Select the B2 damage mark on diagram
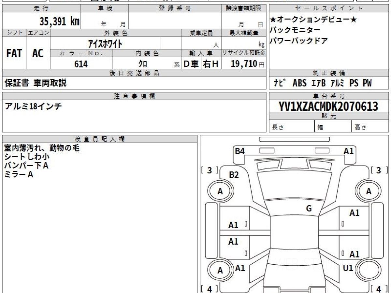Viewport: 391px width, 293px height. tap(234, 175)
